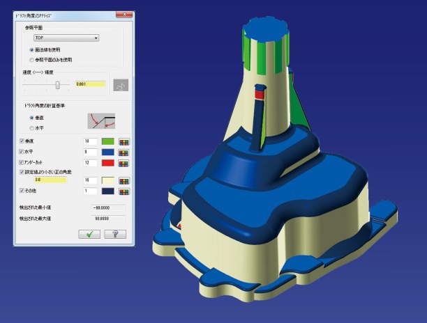Click the apply icon beside precision field
427x323 pixels.
(x=121, y=84)
